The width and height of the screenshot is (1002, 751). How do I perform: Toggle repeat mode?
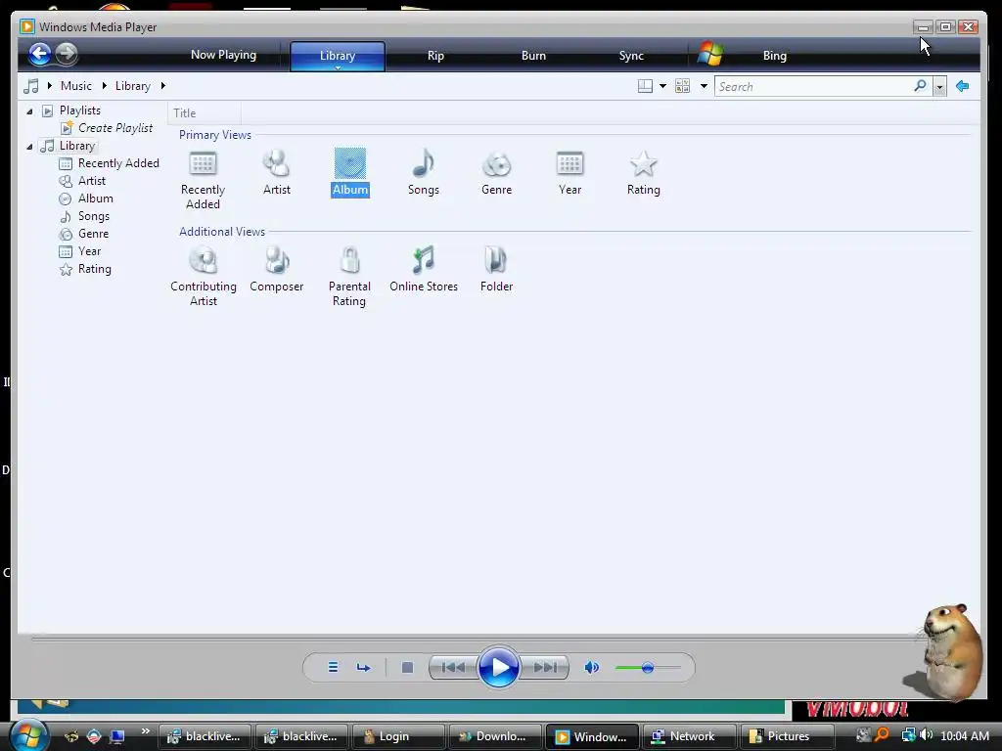[x=364, y=667]
